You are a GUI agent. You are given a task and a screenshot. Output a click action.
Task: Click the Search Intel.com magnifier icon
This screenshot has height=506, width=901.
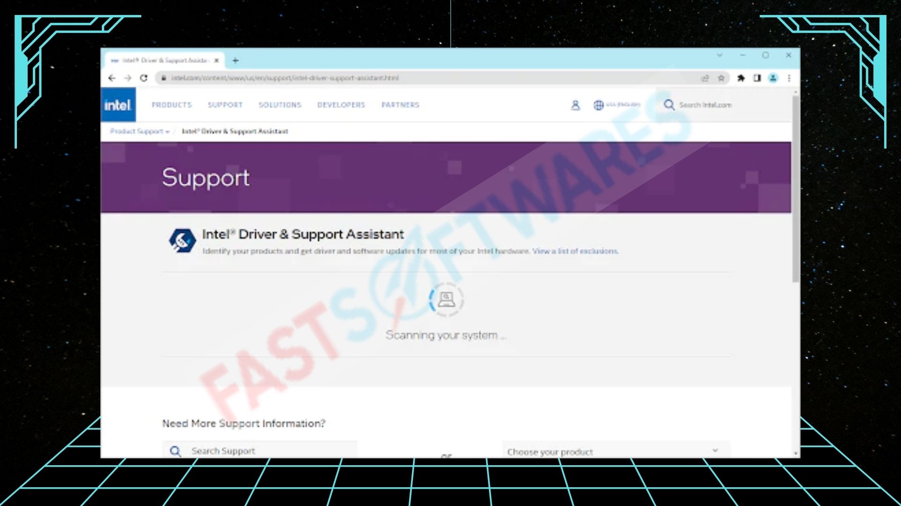669,105
